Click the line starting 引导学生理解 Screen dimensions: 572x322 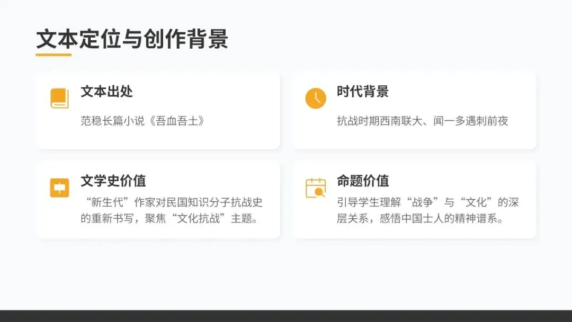(427, 202)
